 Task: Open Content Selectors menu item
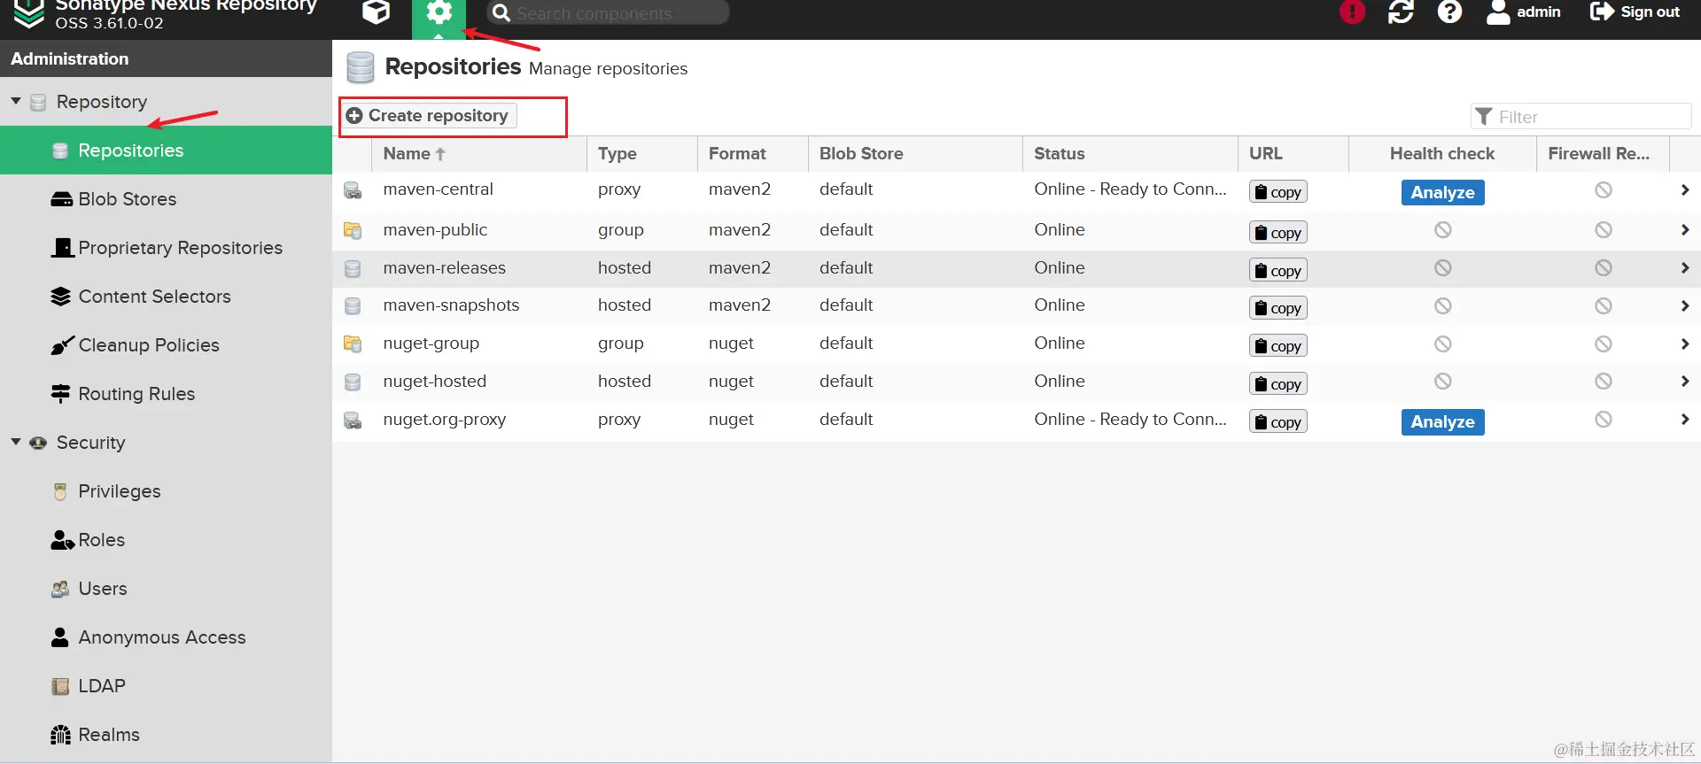coord(166,297)
